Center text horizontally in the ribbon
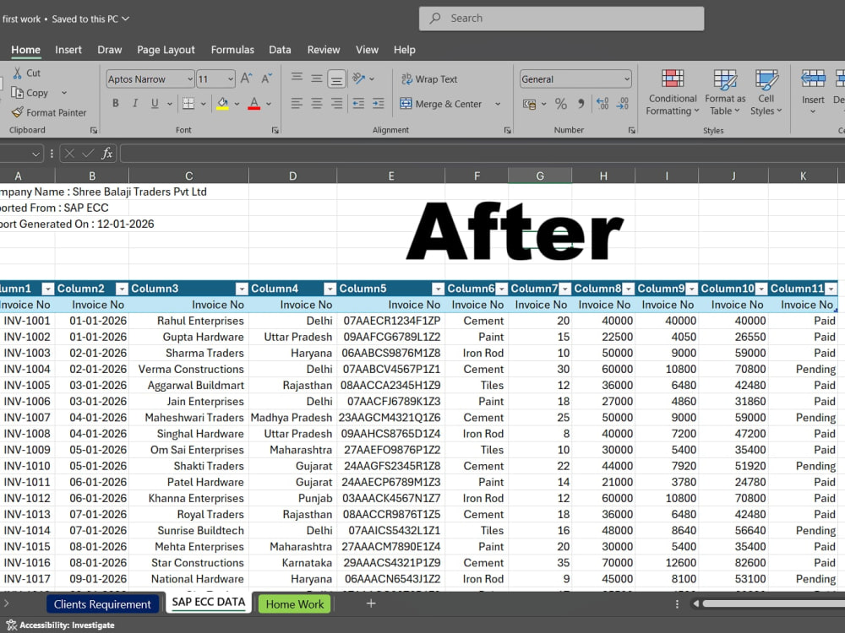The image size is (845, 633). point(316,103)
